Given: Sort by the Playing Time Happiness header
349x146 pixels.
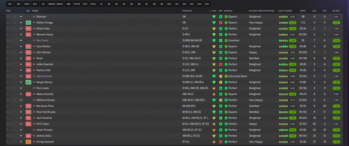Looking at the screenshot, I should coord(261,11).
